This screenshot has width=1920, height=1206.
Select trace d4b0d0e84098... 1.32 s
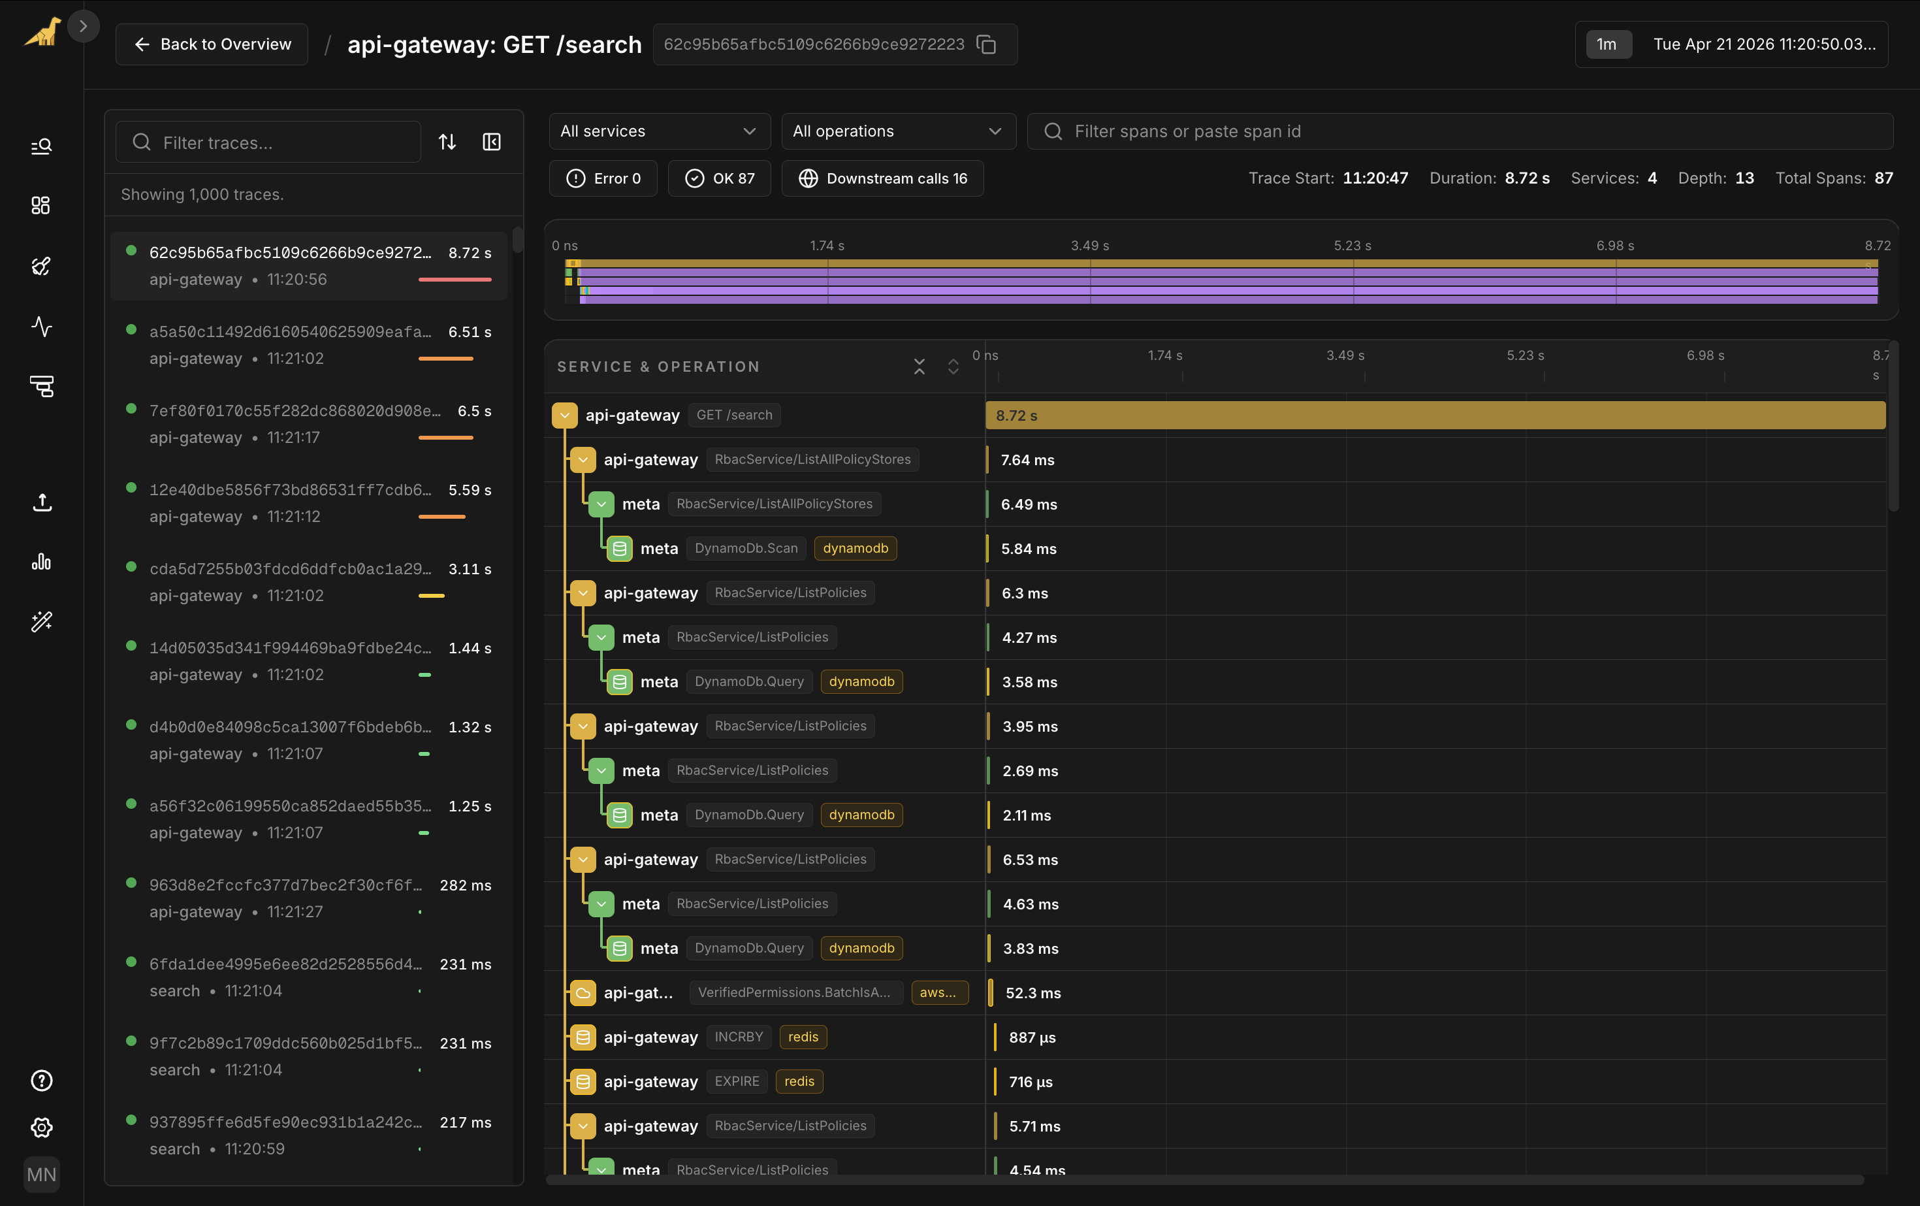pyautogui.click(x=310, y=740)
